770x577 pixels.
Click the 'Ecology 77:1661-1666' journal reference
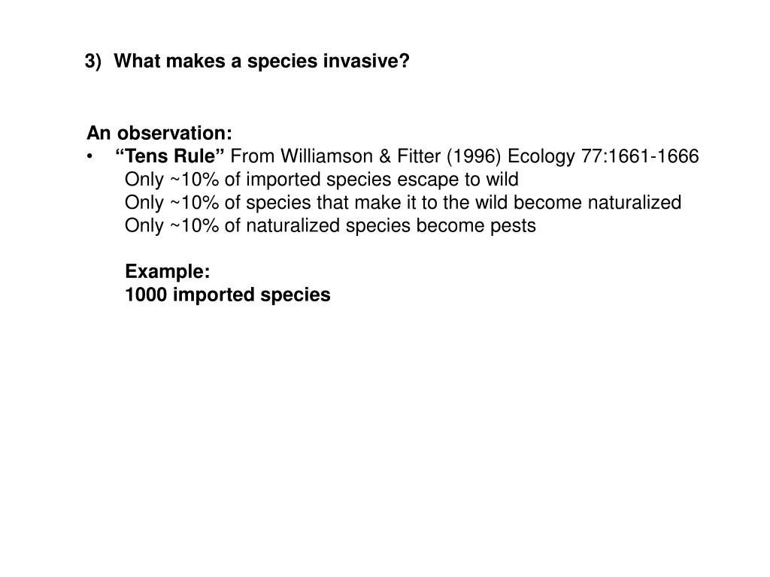tap(603, 156)
